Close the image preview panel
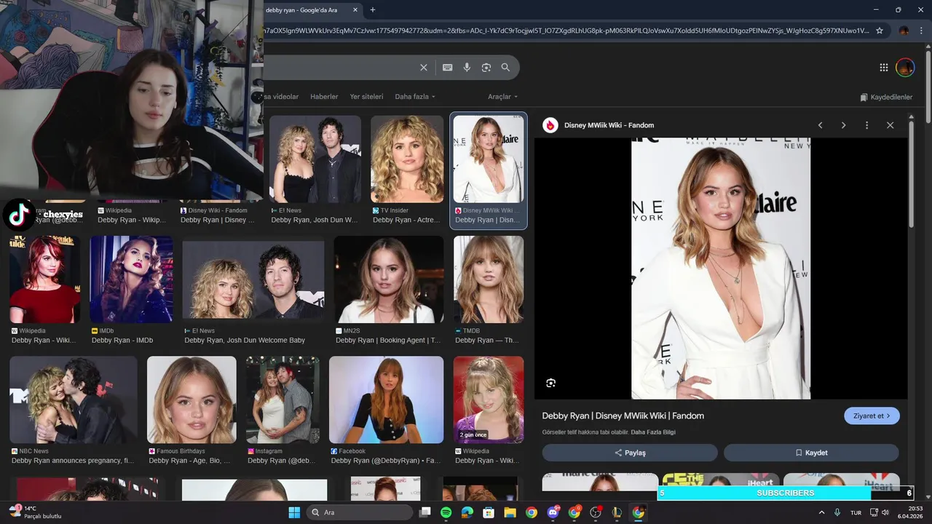The height and width of the screenshot is (524, 932). point(890,125)
